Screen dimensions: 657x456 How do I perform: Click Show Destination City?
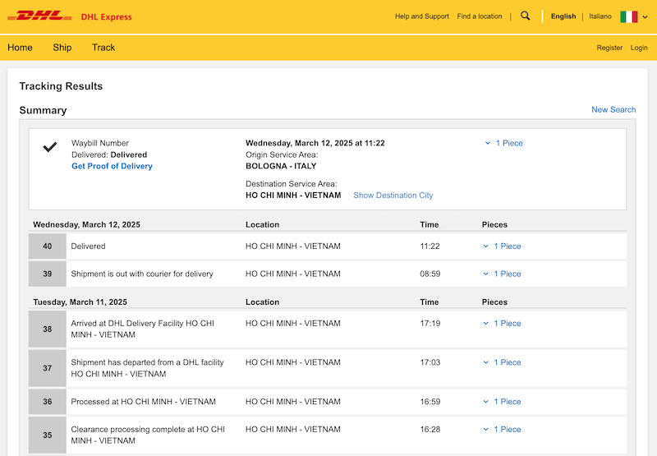point(393,196)
